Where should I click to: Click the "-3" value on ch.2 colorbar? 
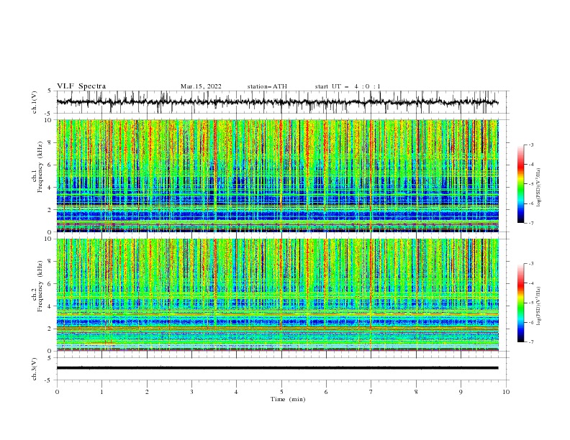coord(531,264)
